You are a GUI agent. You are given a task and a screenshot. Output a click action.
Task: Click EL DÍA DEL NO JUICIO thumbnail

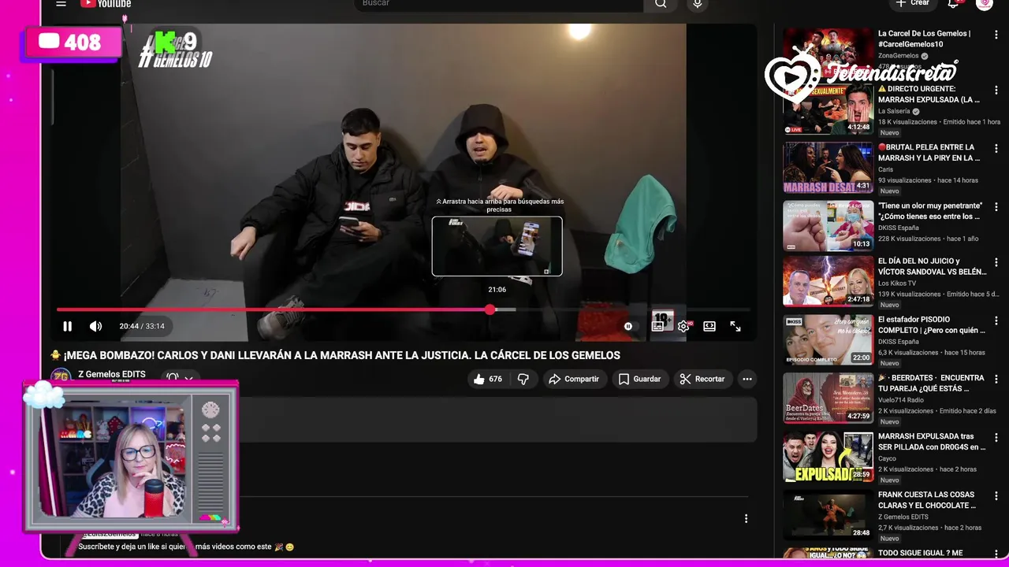[828, 281]
